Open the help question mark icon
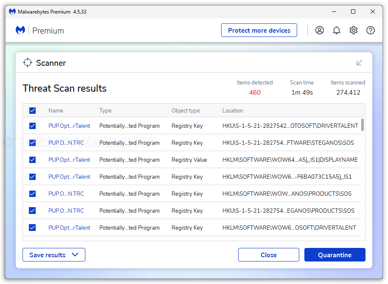This screenshot has height=284, width=388. [371, 31]
